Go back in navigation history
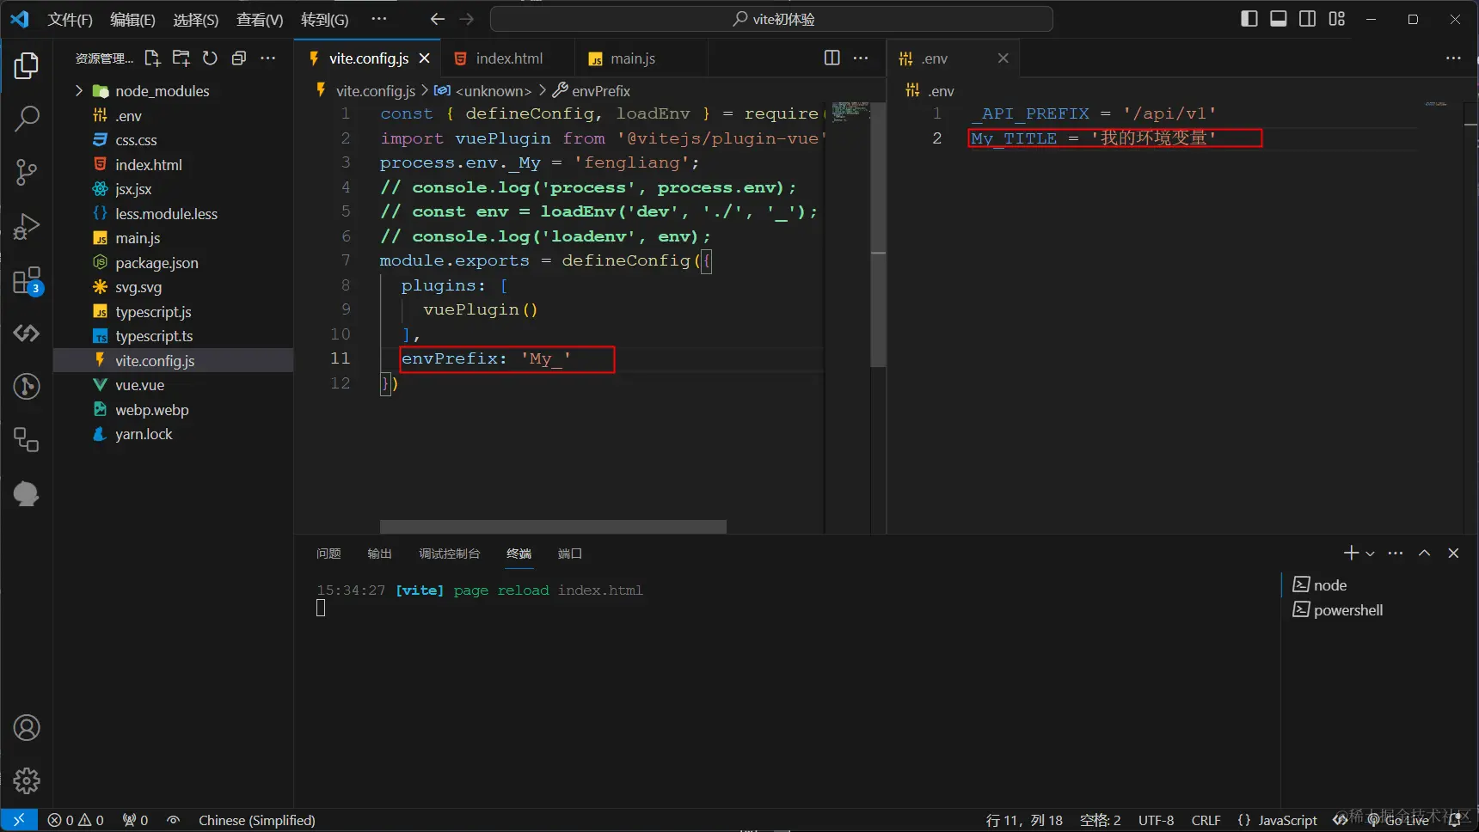This screenshot has width=1479, height=832. coord(438,19)
